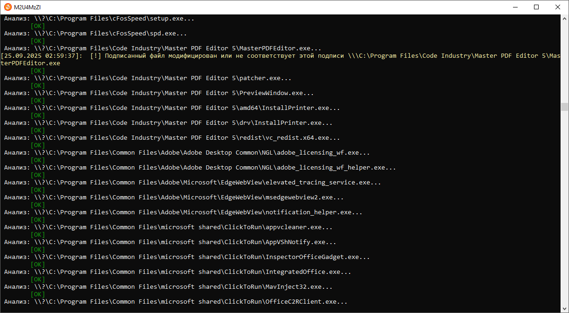Screen dimensions: 569x313
Task: Click the line for adobe_licensing_wf.exe
Action: coord(187,153)
